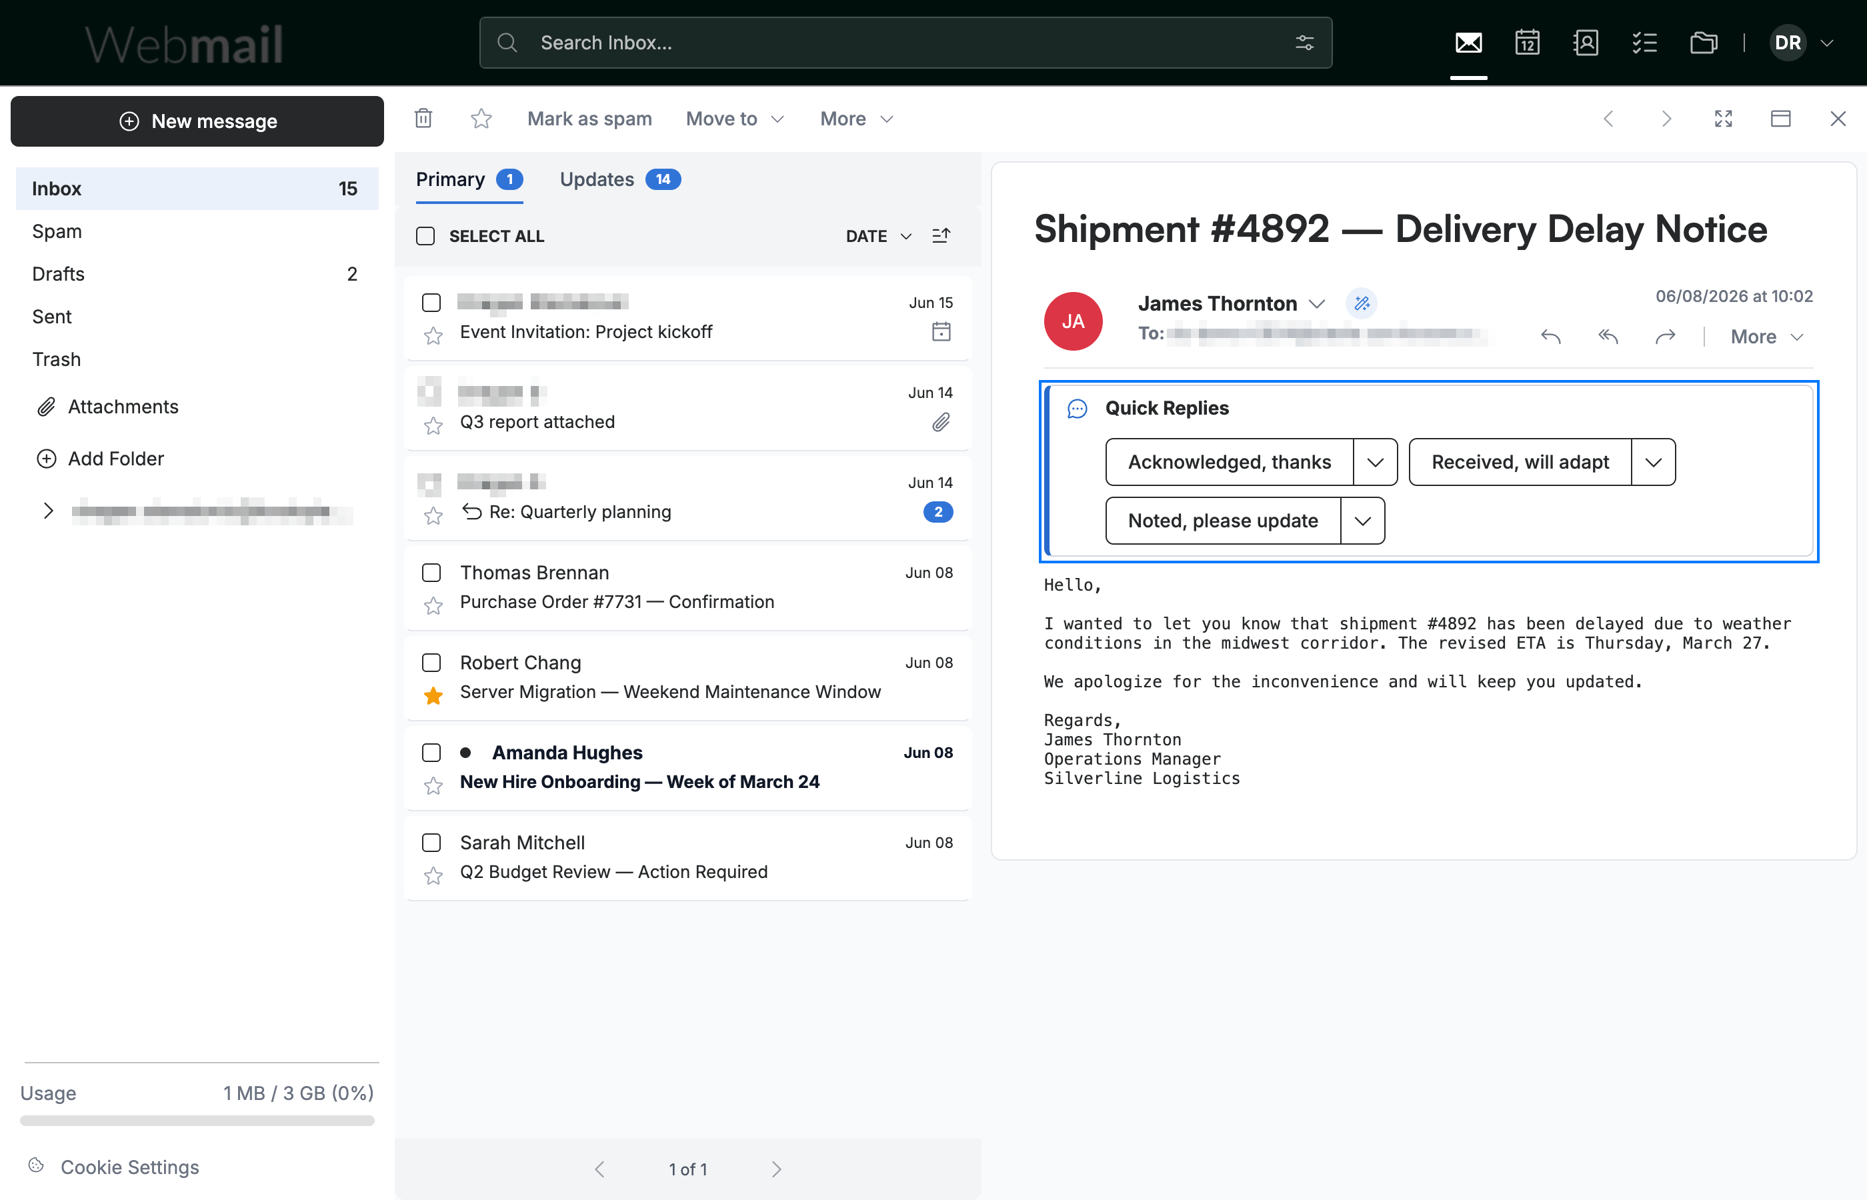Open Cookie Settings link
Image resolution: width=1867 pixels, height=1200 pixels.
coord(114,1167)
